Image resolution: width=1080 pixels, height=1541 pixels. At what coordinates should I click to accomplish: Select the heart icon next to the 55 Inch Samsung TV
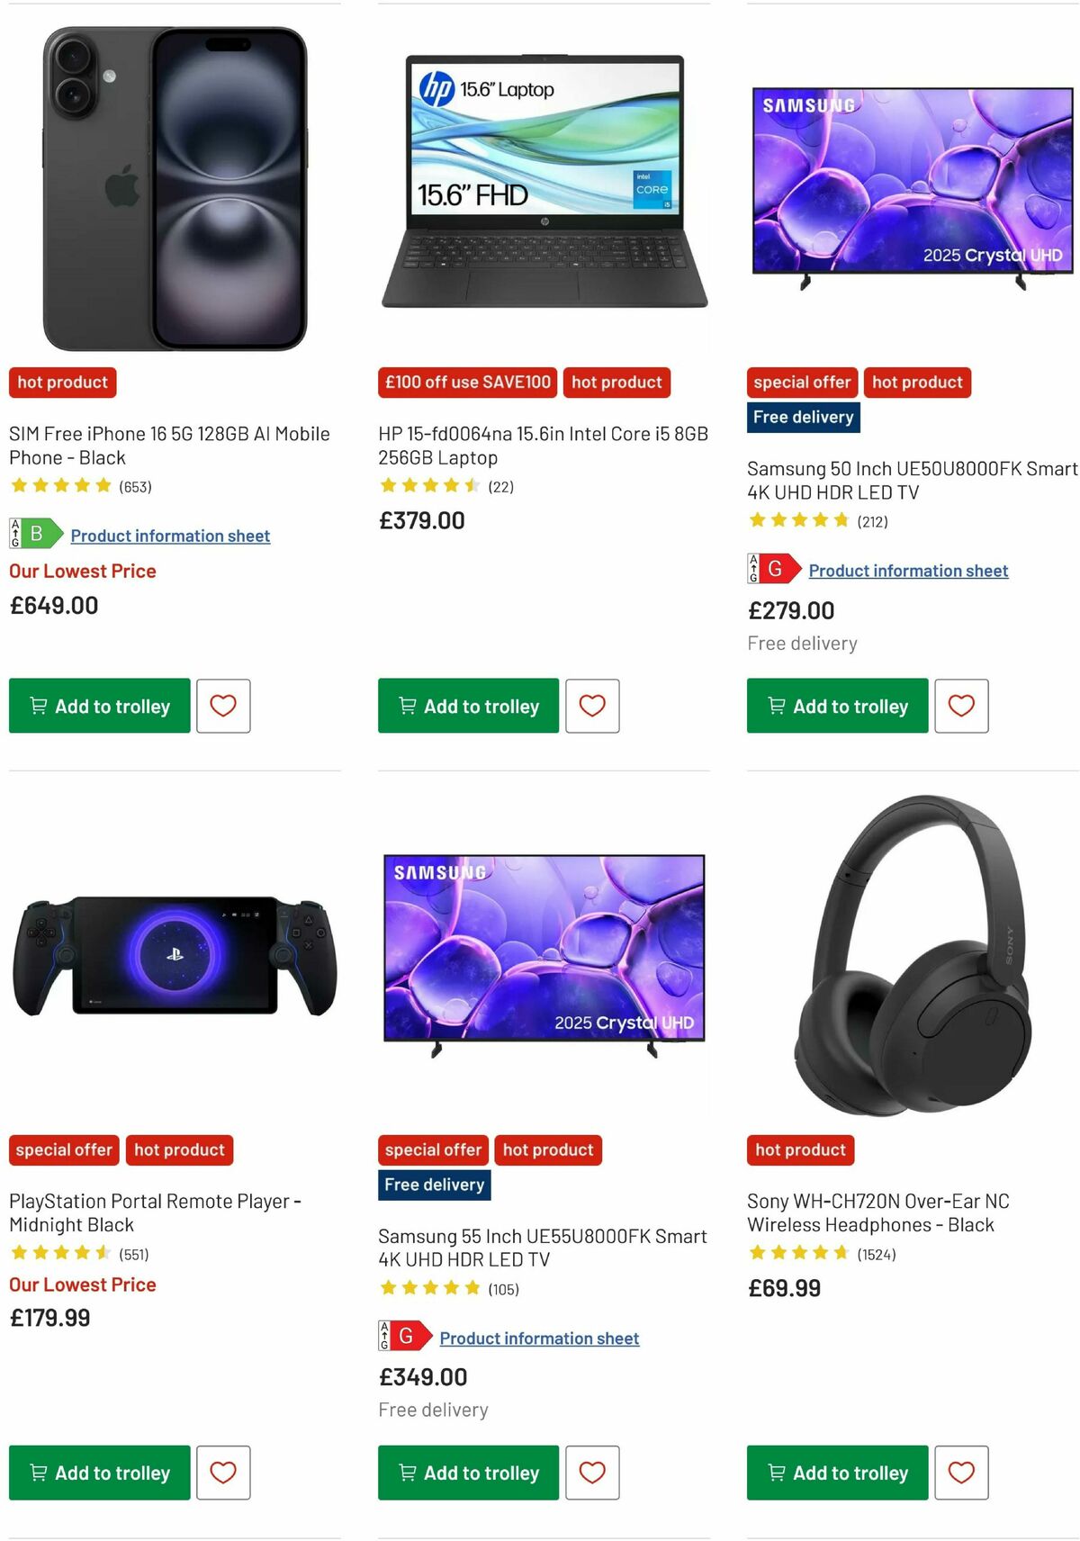pos(592,1473)
